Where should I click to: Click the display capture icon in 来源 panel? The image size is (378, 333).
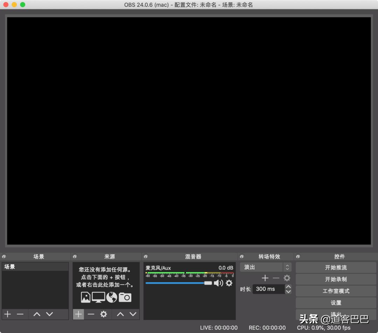[x=98, y=297]
